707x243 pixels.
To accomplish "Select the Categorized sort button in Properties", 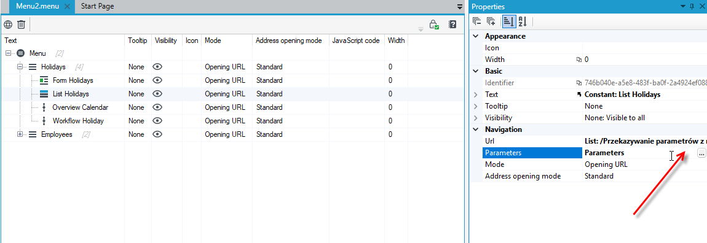I will 508,21.
